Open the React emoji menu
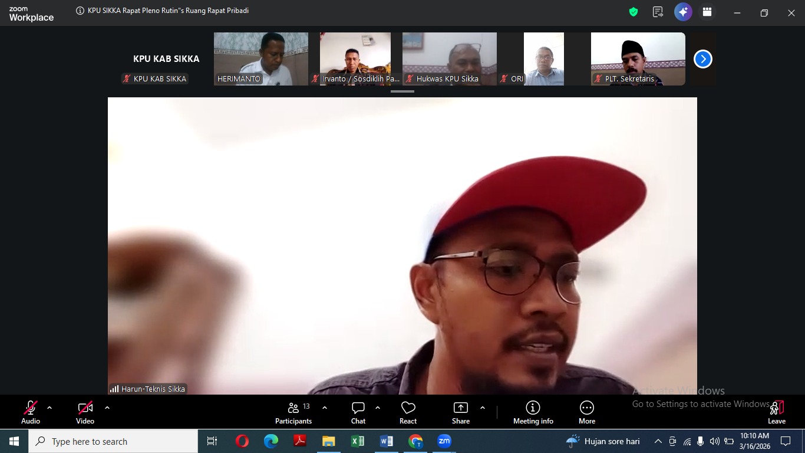Image resolution: width=805 pixels, height=453 pixels. tap(408, 412)
